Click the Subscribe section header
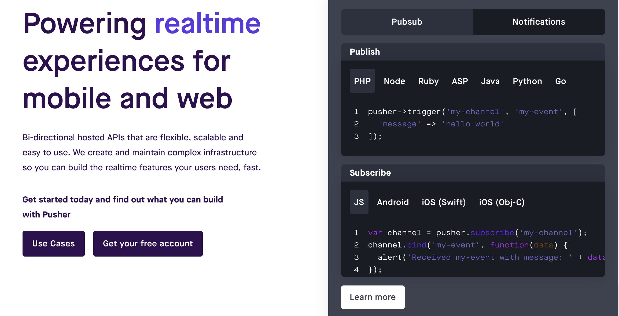This screenshot has width=619, height=316. pos(473,173)
